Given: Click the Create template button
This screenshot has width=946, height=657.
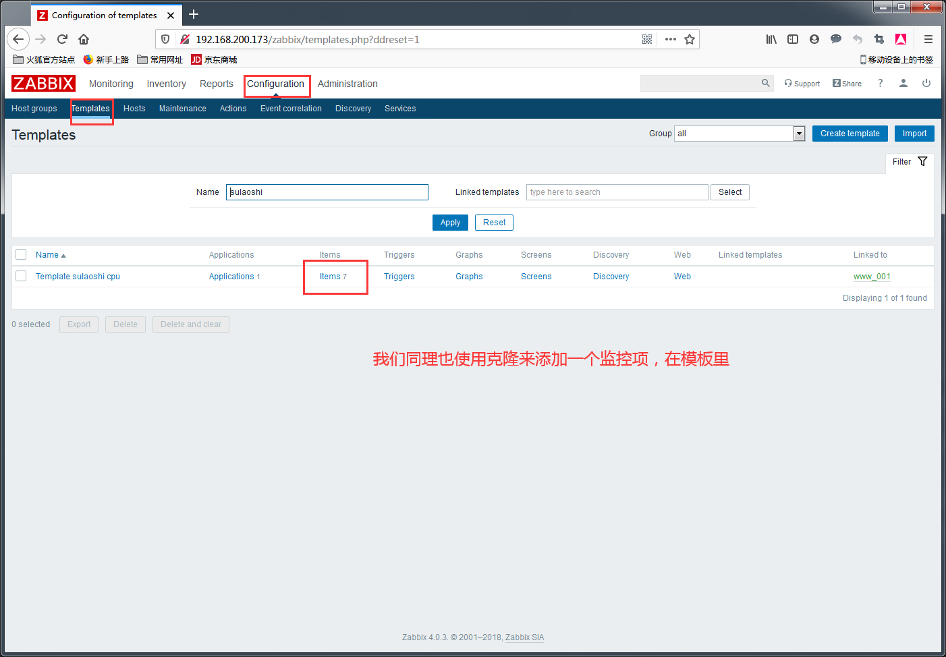Looking at the screenshot, I should (x=850, y=134).
